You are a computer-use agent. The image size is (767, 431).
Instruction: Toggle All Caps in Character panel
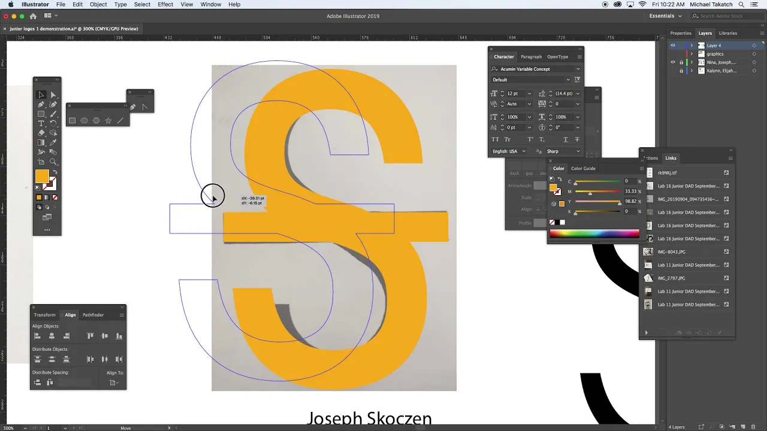[x=496, y=139]
